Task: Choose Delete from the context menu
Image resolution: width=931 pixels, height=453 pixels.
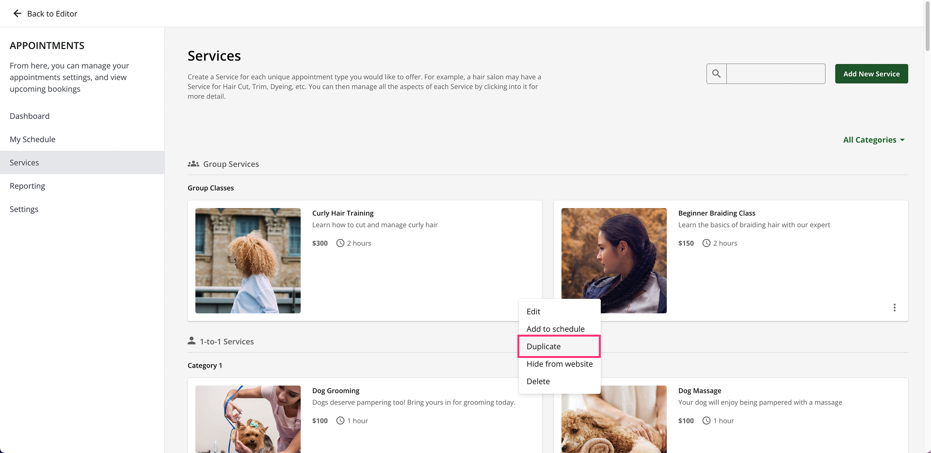Action: click(x=559, y=381)
